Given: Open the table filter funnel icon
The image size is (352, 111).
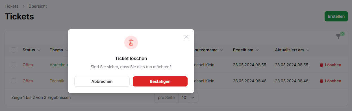Looking at the screenshot, I should tap(338, 37).
